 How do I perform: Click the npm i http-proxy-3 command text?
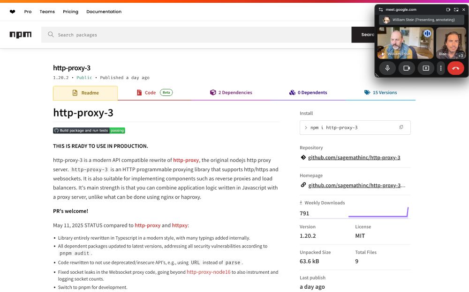click(x=334, y=127)
